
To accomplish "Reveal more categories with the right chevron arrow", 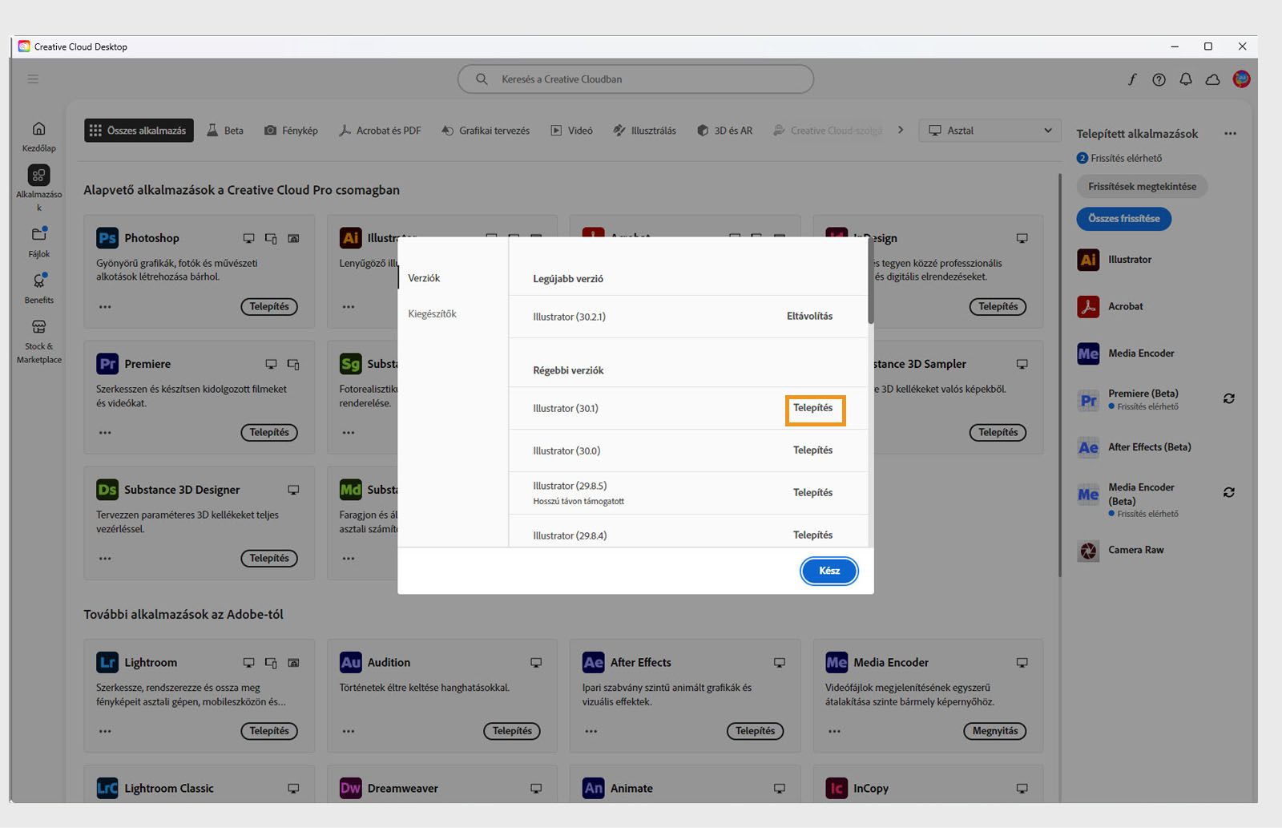I will (x=901, y=129).
